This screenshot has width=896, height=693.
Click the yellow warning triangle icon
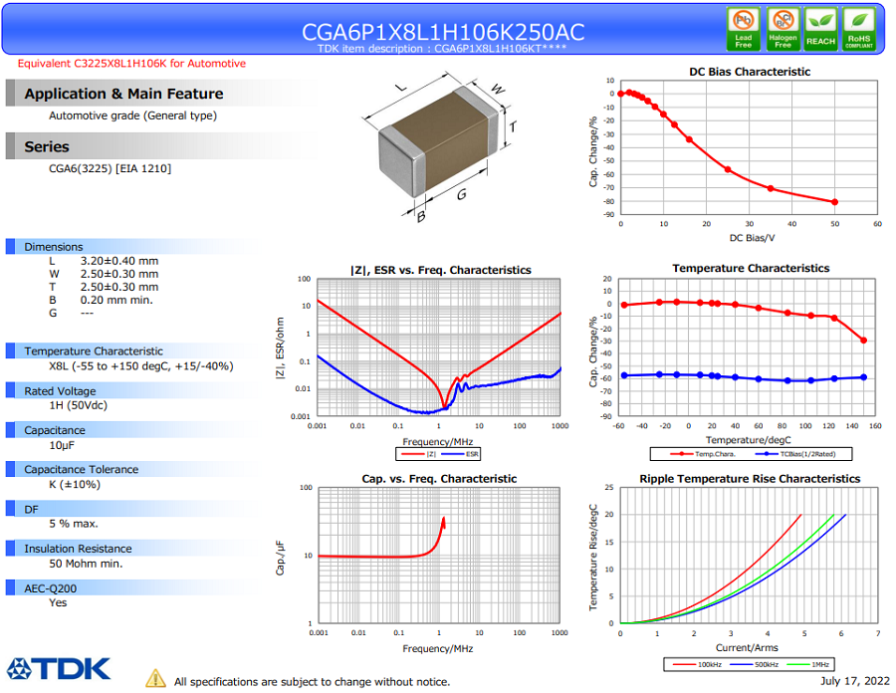155,678
